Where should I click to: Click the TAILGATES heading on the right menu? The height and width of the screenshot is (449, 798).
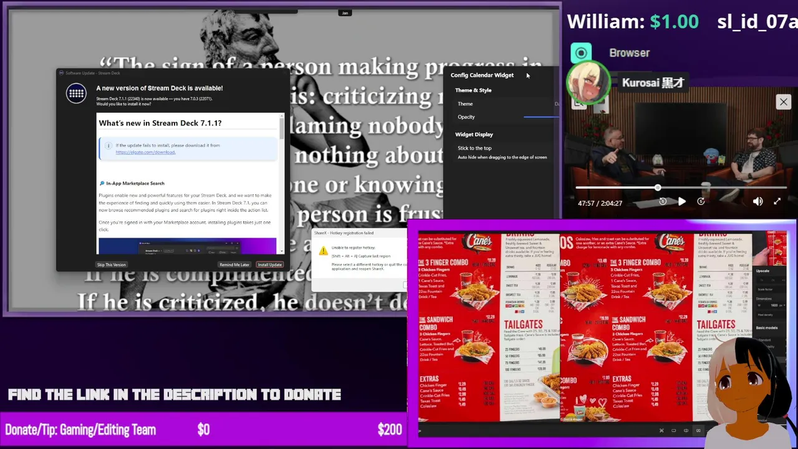tap(716, 325)
